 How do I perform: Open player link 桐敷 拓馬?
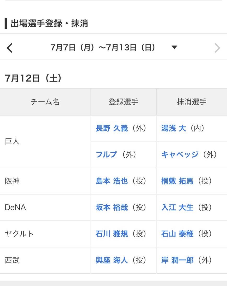pos(177,181)
